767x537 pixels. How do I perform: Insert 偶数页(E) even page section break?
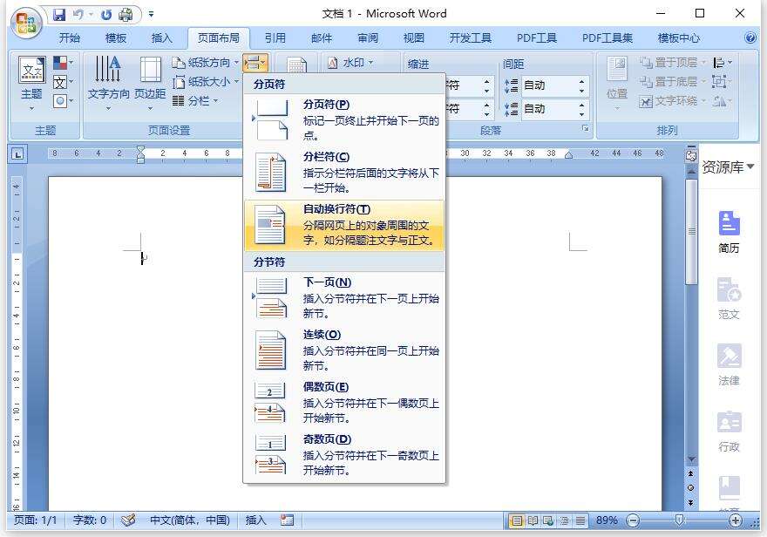344,402
